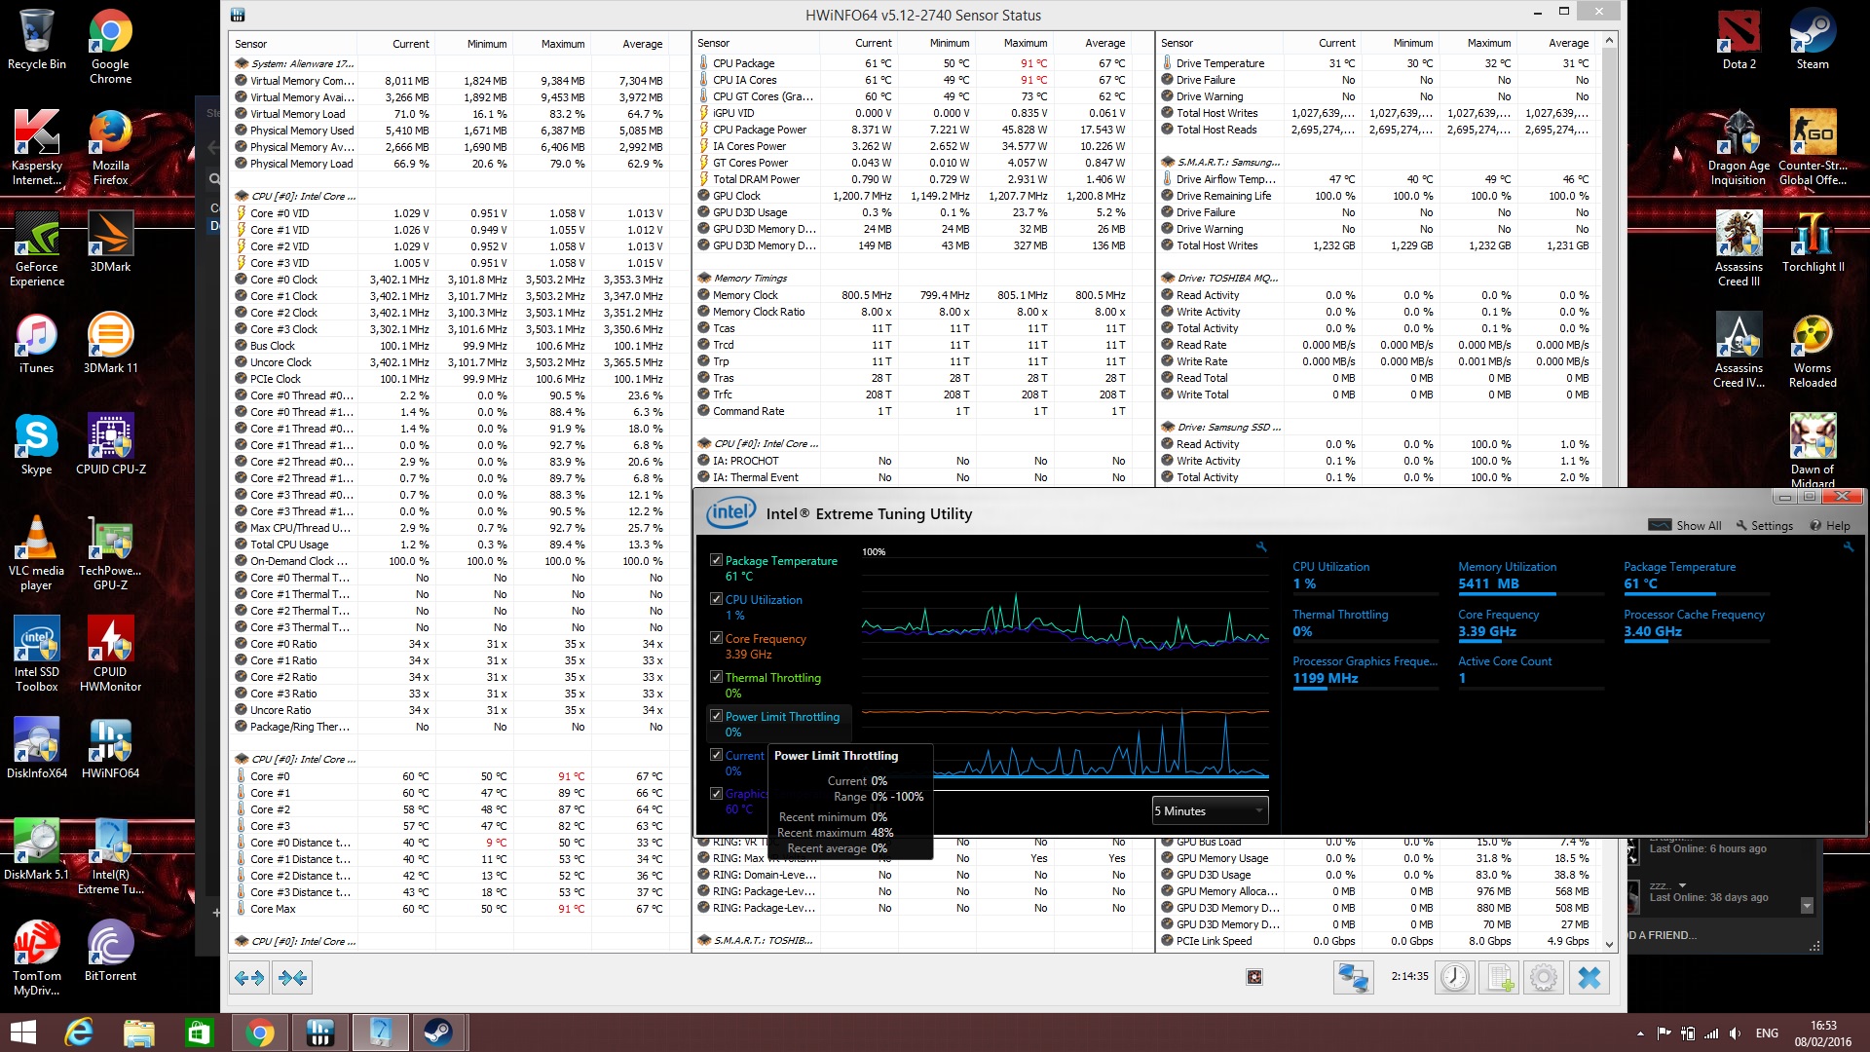
Task: Open Kaspersky Internet Security desktop icon
Action: pyautogui.click(x=37, y=148)
